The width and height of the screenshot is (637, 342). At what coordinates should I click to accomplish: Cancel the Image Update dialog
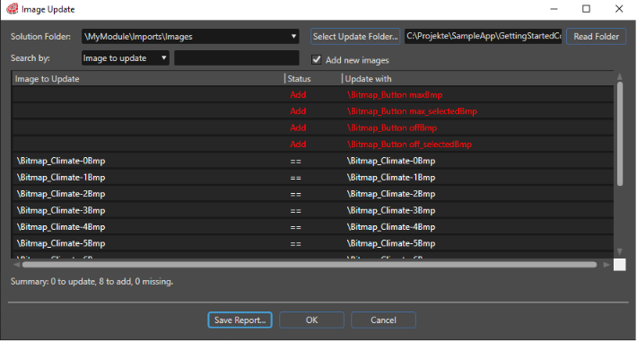(x=383, y=320)
